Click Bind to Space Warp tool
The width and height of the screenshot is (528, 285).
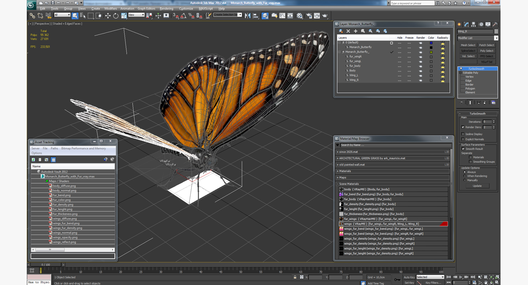48,16
